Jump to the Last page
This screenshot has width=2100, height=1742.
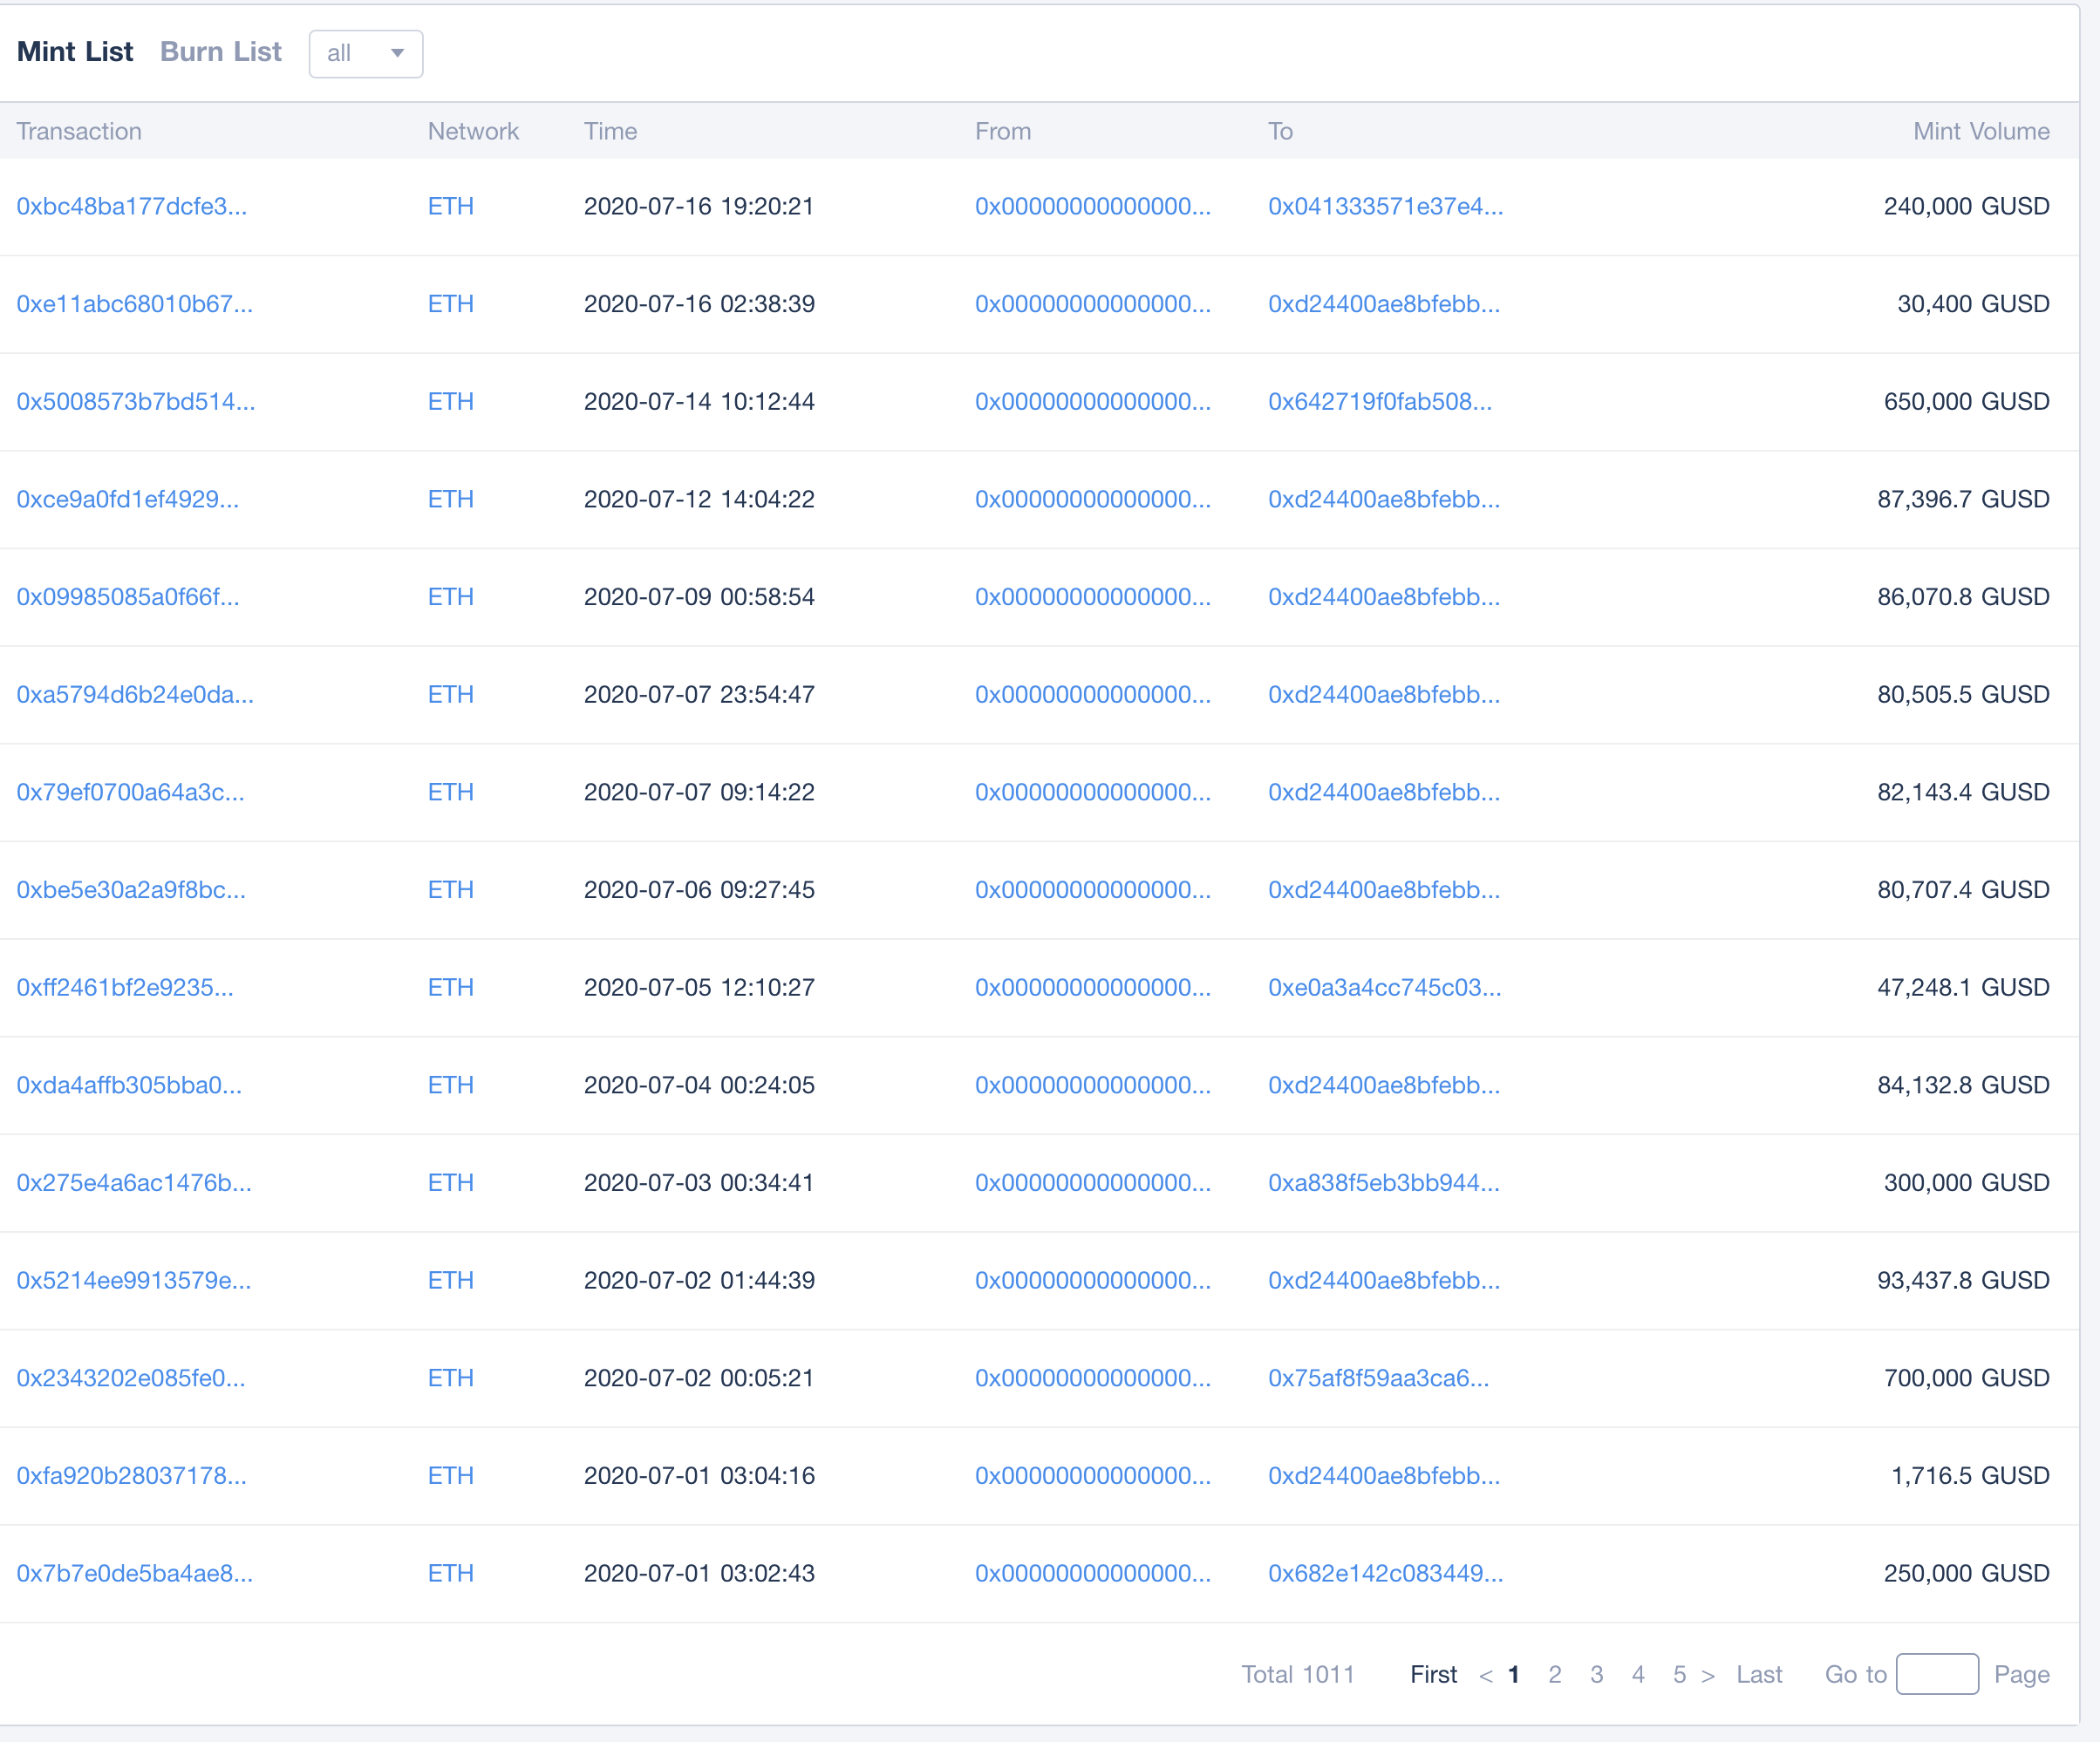tap(1760, 1675)
